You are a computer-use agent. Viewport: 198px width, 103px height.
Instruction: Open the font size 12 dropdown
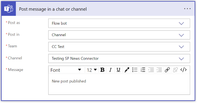92,70
